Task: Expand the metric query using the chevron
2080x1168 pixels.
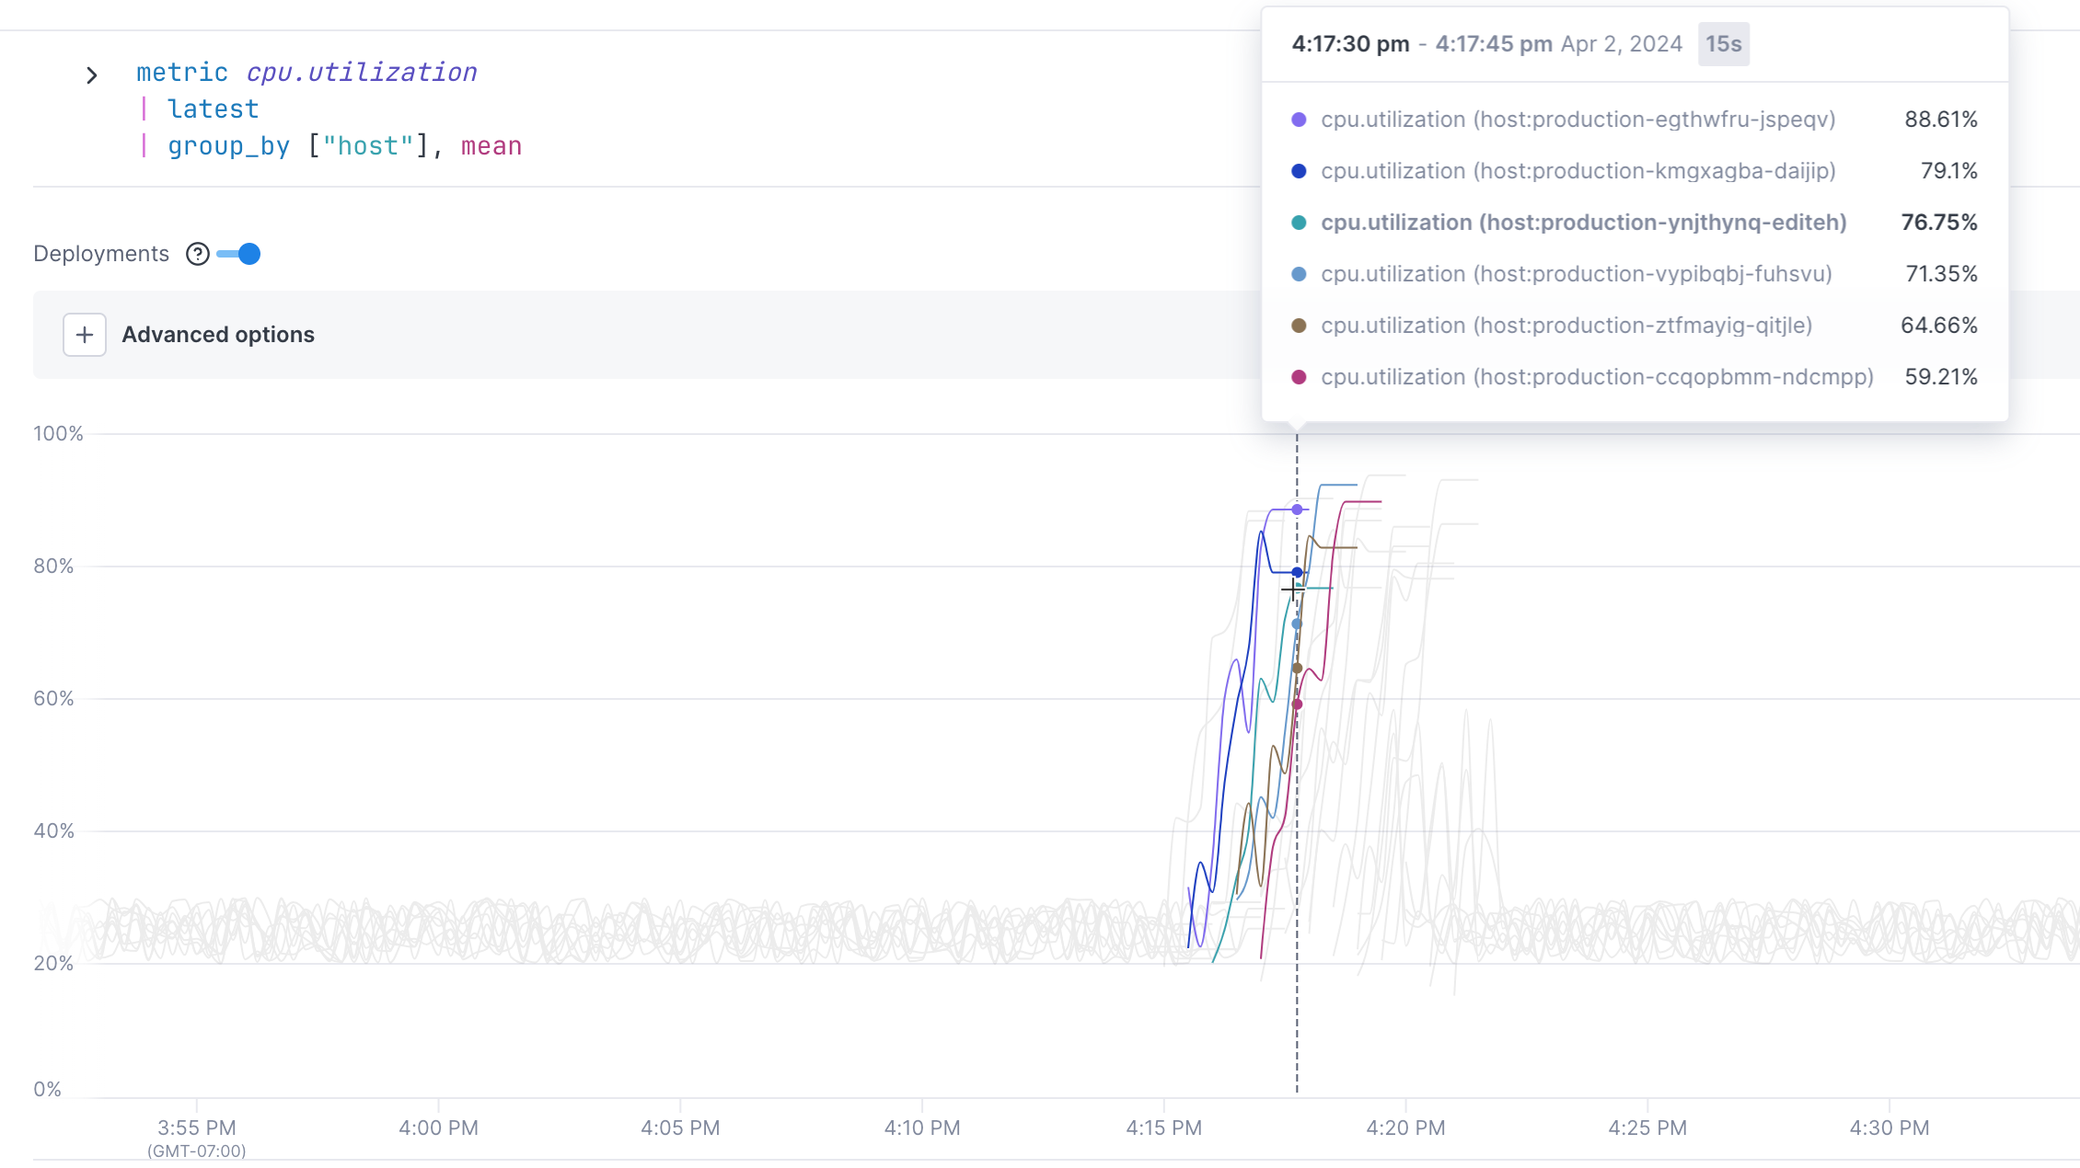Action: [x=92, y=74]
